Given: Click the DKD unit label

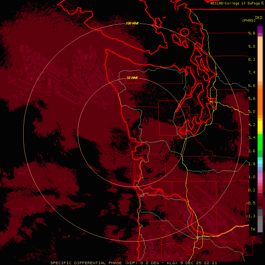Looking at the screenshot, I should pos(259,18).
